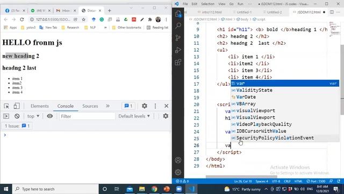
Task: Click Spaces: 4 indentation status
Action: [x=262, y=181]
